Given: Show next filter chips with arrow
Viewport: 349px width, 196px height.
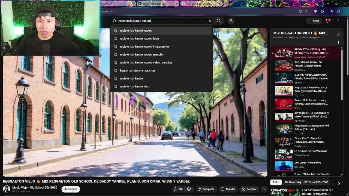Looking at the screenshot, I should tap(339, 183).
